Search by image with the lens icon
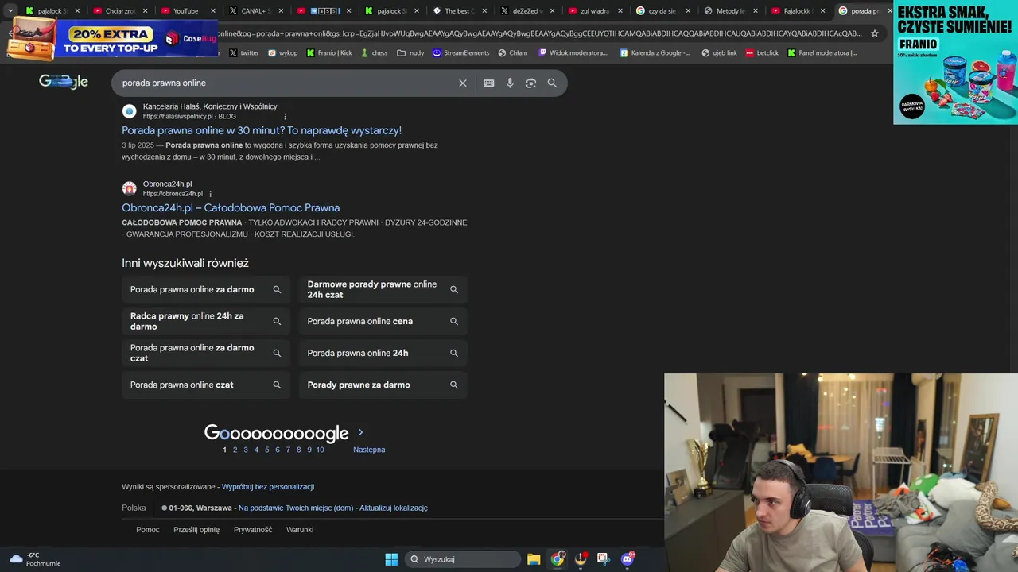Screen dimensions: 1018x572 pos(531,83)
